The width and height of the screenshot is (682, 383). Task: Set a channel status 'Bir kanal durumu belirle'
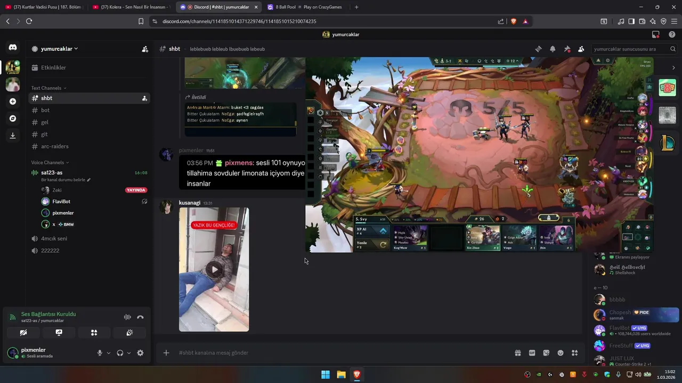coord(66,180)
